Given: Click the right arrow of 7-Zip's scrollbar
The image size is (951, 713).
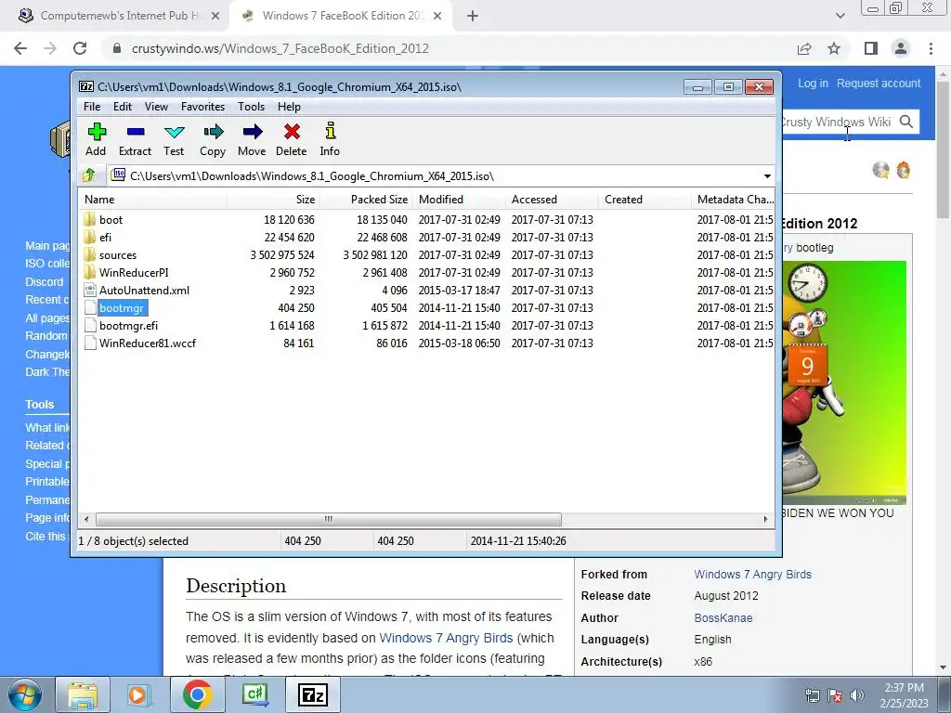Looking at the screenshot, I should 765,520.
